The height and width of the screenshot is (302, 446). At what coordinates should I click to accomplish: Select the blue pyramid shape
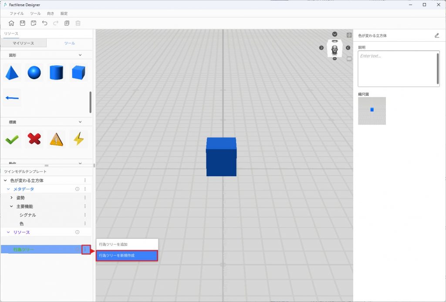(12, 73)
